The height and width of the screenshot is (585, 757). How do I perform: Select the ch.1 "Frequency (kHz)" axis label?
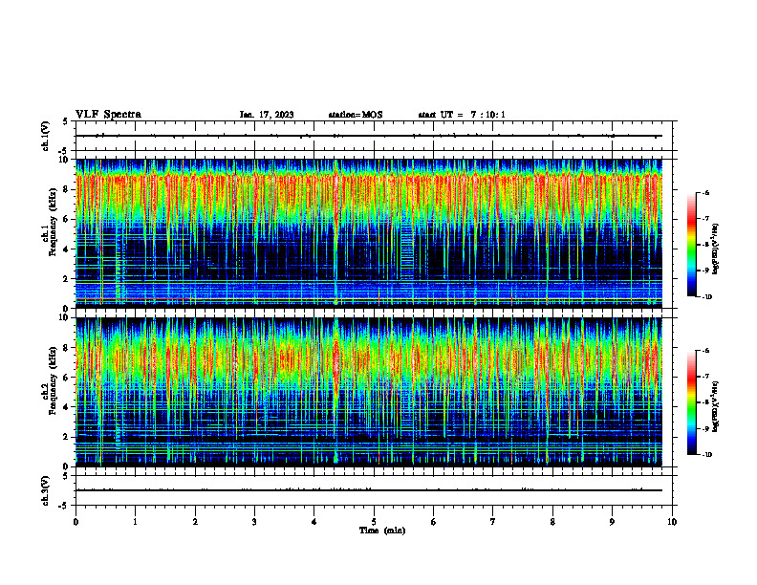tap(53, 222)
